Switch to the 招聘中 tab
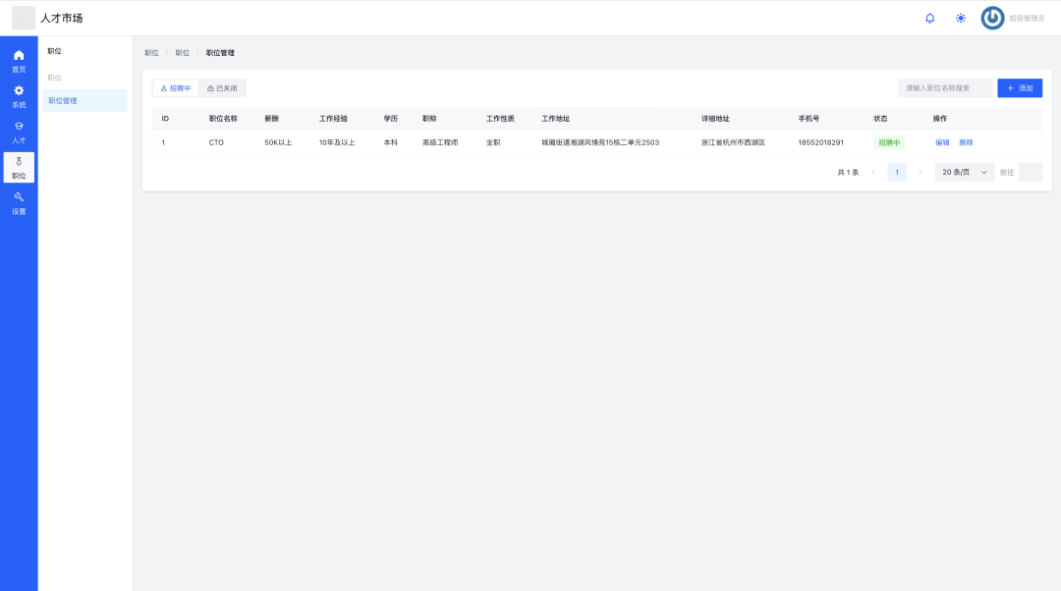 (x=176, y=88)
